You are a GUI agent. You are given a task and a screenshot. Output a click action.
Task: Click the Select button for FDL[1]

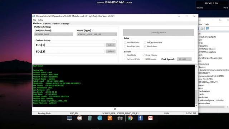point(111,45)
